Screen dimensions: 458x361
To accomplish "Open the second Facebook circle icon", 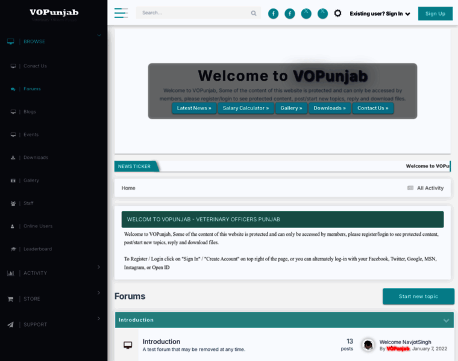I will pos(289,13).
